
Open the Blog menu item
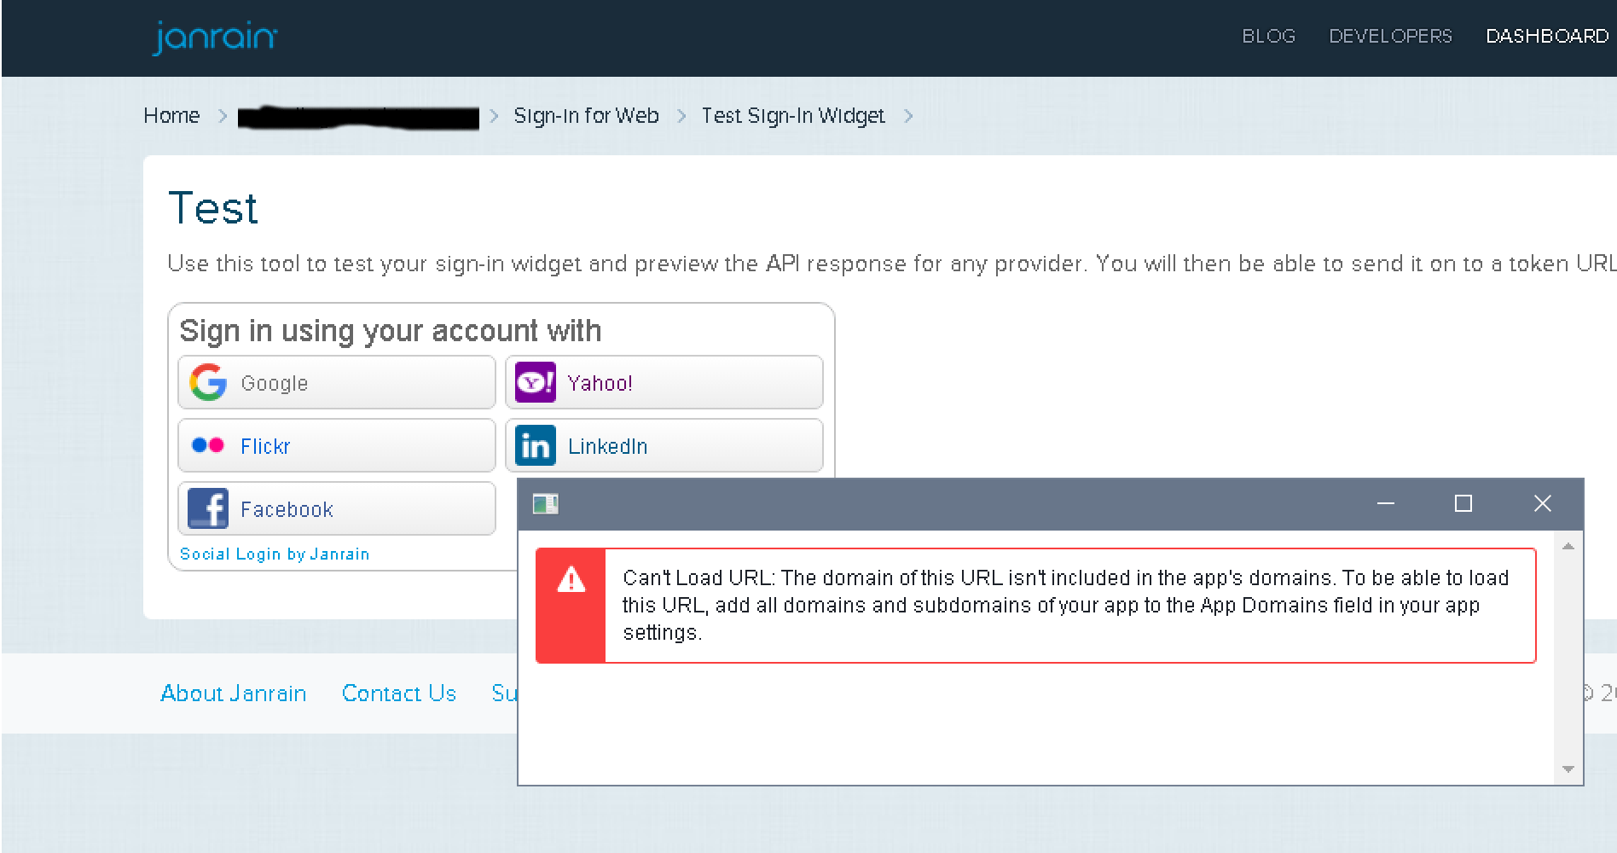tap(1268, 36)
